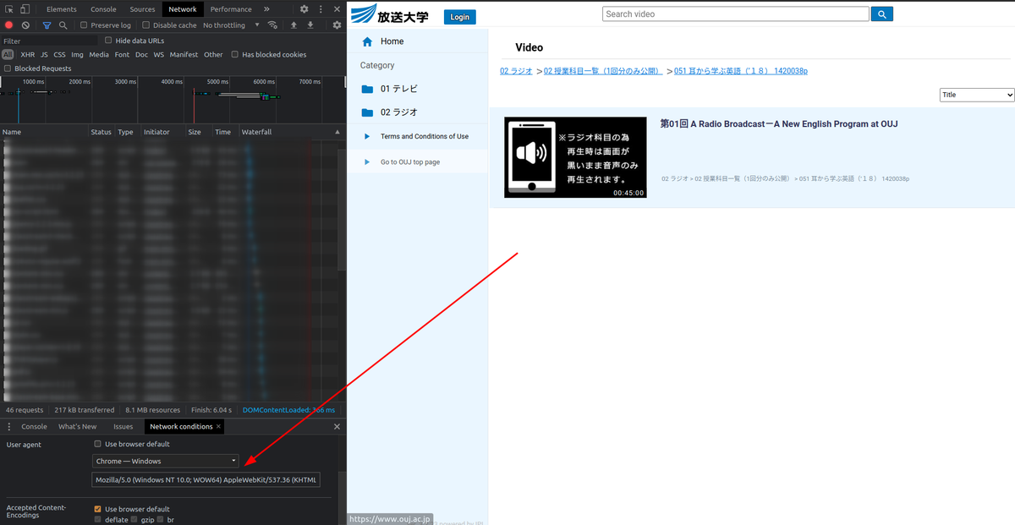Image resolution: width=1015 pixels, height=525 pixels.
Task: Filter requests by CSS type
Action: [60, 55]
